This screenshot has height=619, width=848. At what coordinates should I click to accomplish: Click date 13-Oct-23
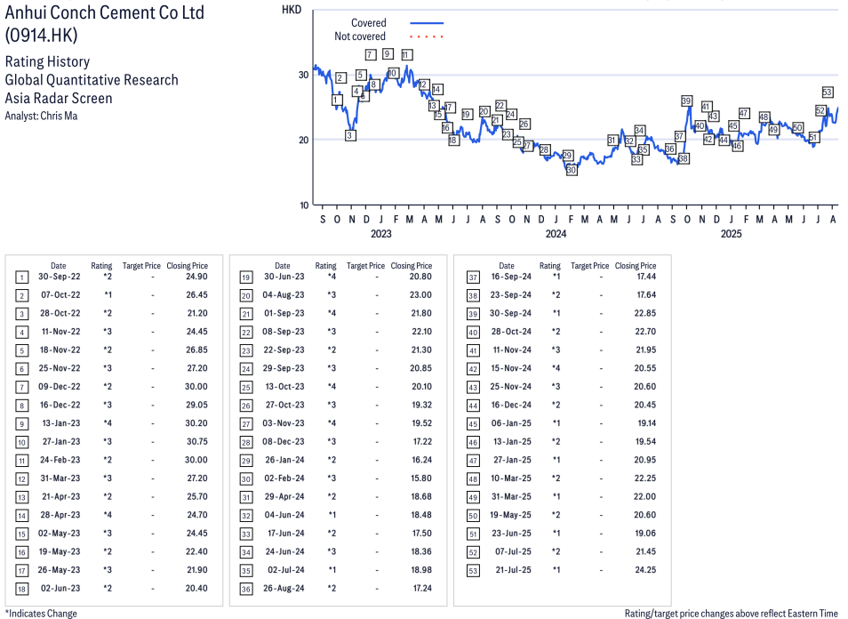click(284, 386)
